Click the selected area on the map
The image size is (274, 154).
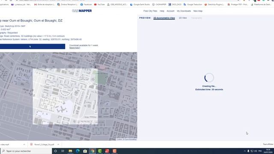pos(65,96)
